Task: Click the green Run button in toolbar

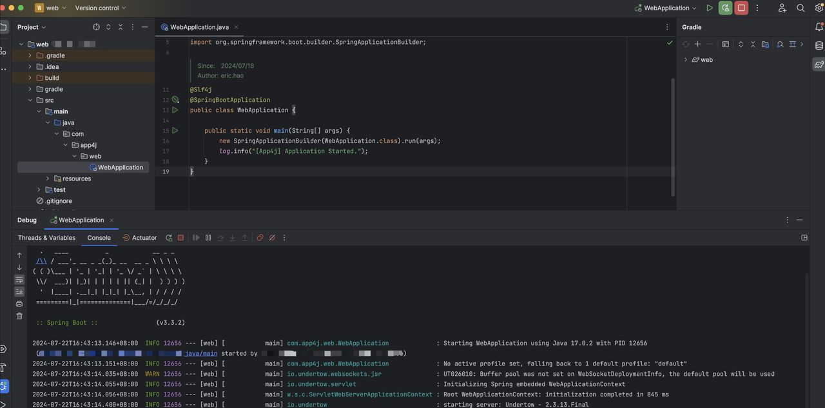Action: [x=710, y=8]
